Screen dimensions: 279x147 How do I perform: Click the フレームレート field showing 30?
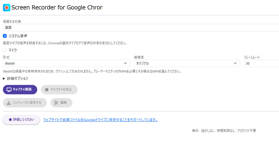pyautogui.click(x=261, y=63)
